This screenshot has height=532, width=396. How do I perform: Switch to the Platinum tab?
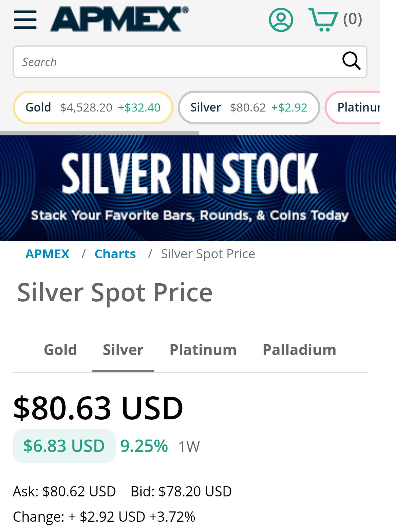click(x=203, y=350)
